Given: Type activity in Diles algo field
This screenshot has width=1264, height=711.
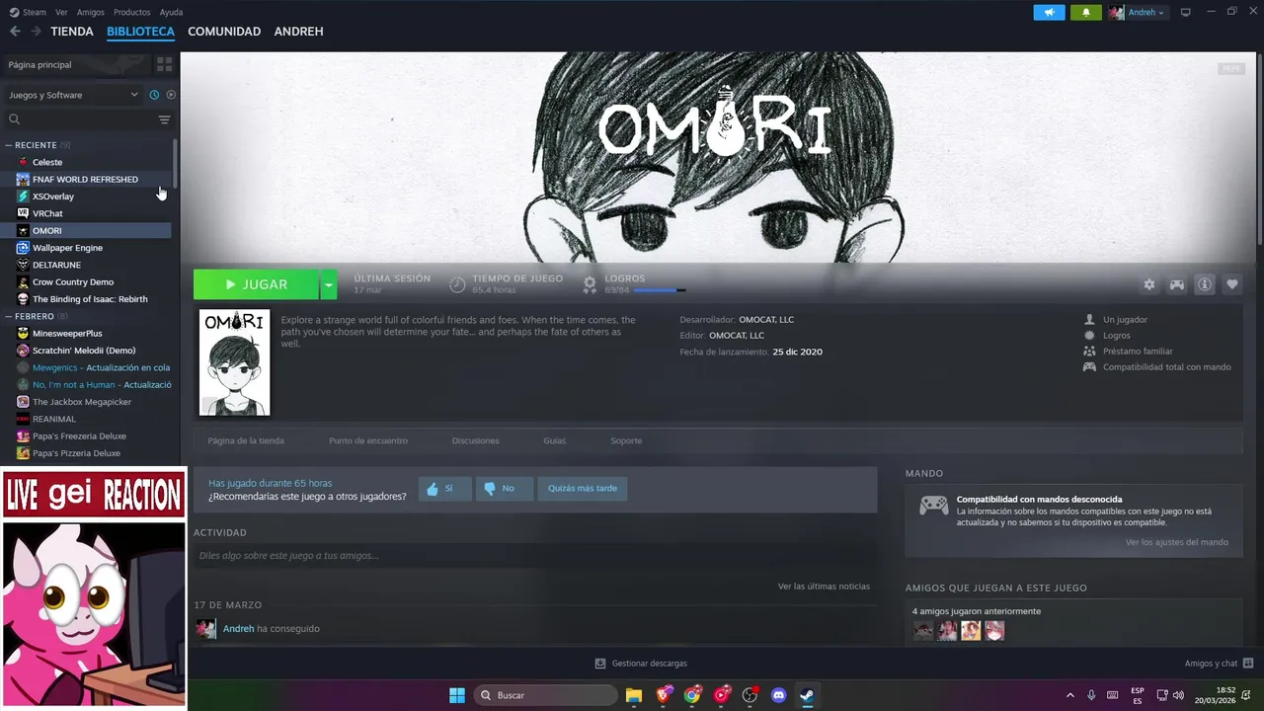Looking at the screenshot, I should (x=535, y=556).
